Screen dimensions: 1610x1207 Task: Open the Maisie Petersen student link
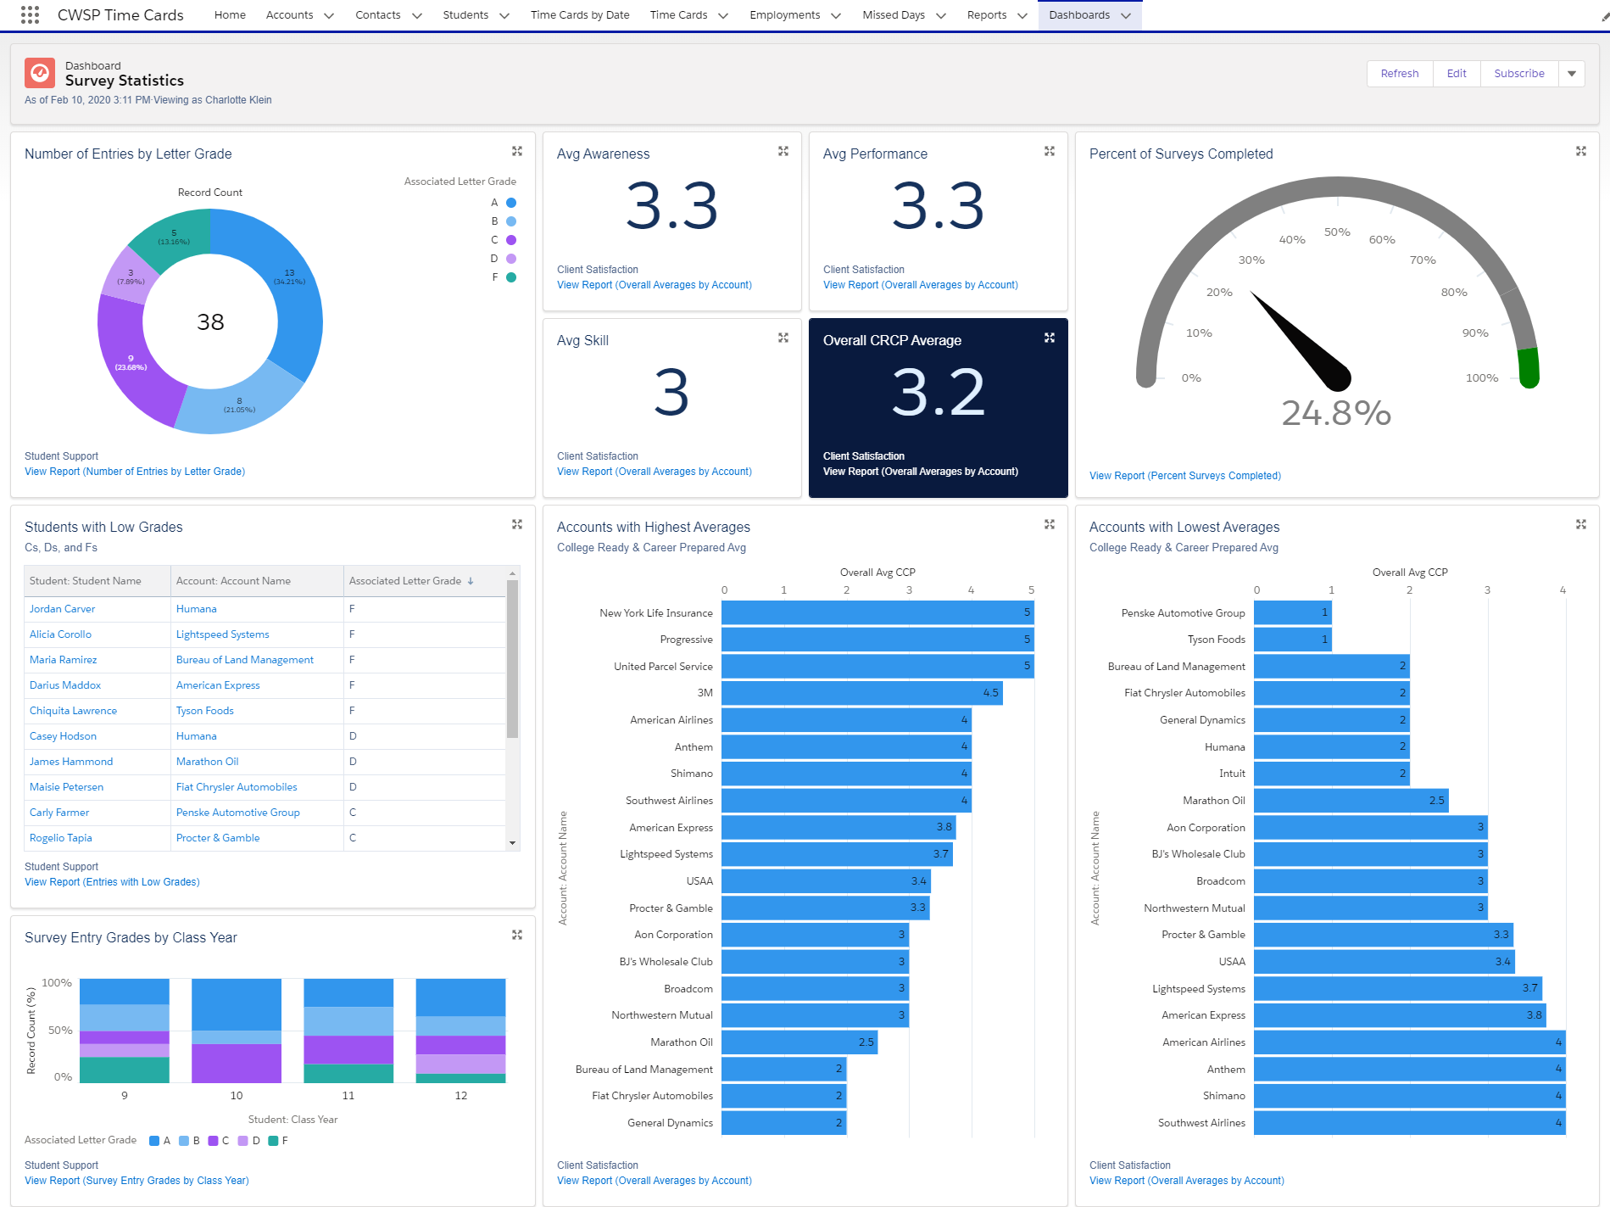(x=66, y=787)
